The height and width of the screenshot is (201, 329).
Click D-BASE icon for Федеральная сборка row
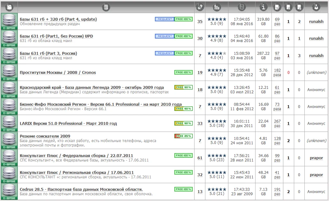(9, 158)
